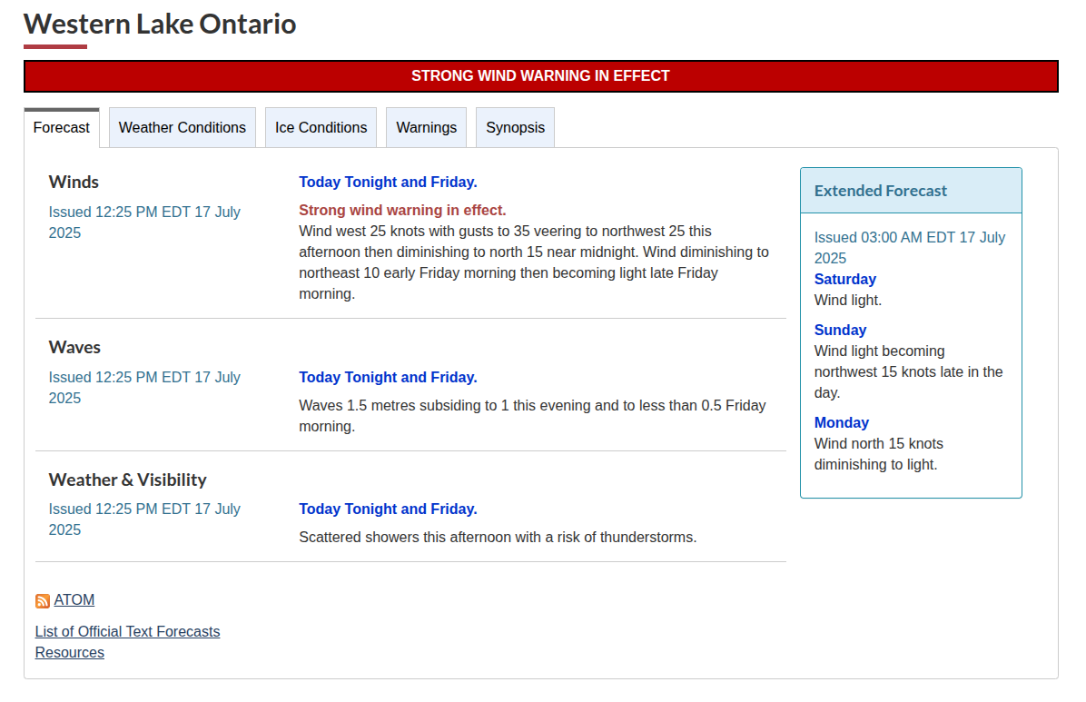Image resolution: width=1086 pixels, height=702 pixels.
Task: Select the Forecast tab
Action: coord(62,127)
